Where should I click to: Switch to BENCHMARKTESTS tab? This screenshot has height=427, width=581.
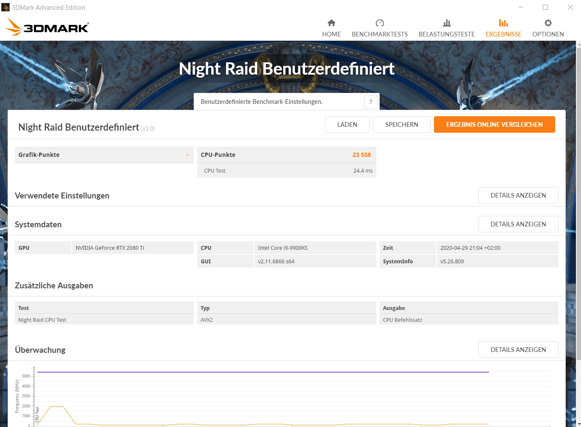point(380,28)
